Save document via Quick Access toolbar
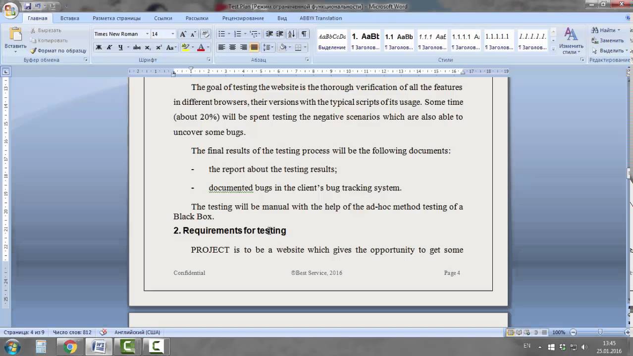 pyautogui.click(x=28, y=6)
